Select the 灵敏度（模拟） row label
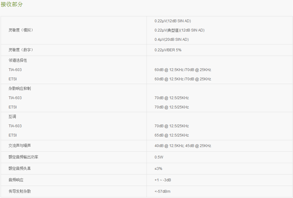 point(21,30)
